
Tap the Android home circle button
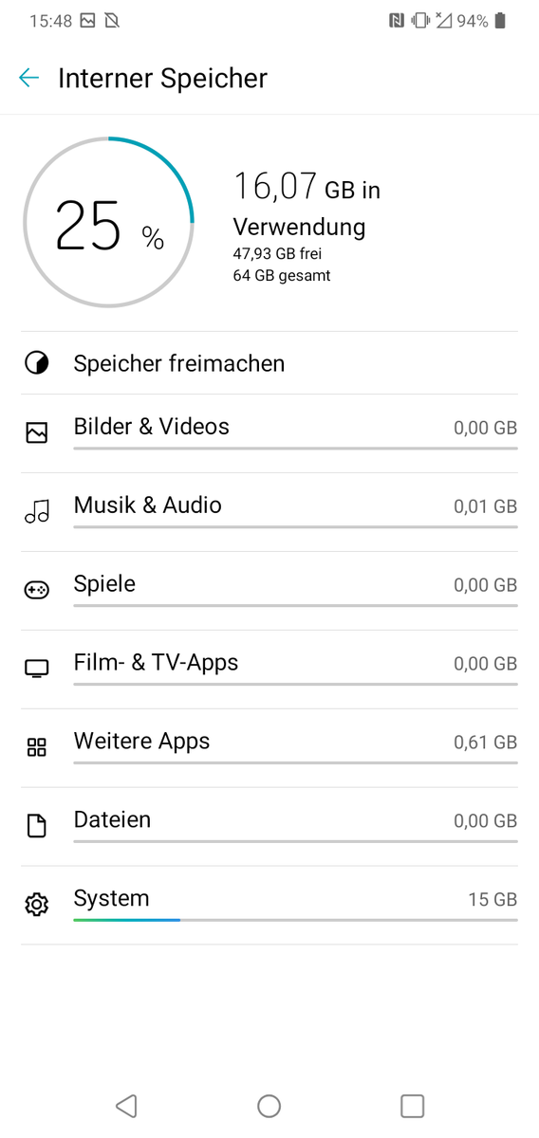click(269, 1106)
